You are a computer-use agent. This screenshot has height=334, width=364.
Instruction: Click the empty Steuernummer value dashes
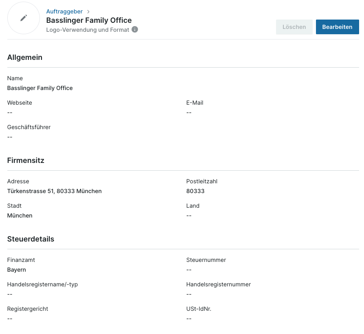[189, 270]
